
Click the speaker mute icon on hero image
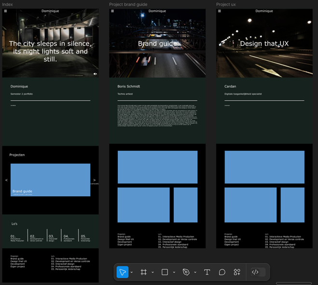[95, 74]
